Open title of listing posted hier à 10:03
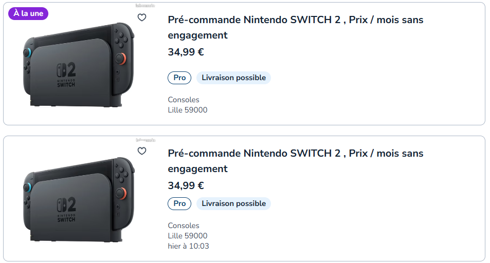490x263 pixels. pyautogui.click(x=296, y=161)
